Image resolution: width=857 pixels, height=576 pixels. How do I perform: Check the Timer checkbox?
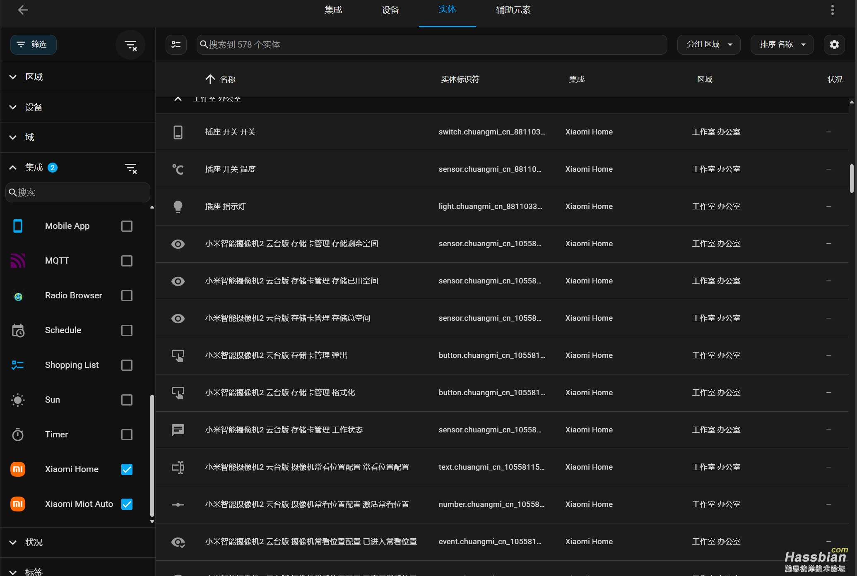[127, 434]
